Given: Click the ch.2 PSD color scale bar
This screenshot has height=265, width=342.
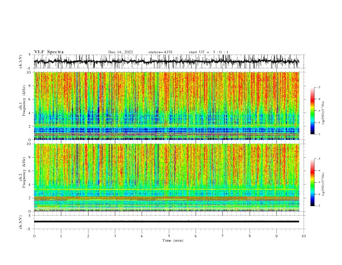Looking at the screenshot, I should (x=313, y=182).
